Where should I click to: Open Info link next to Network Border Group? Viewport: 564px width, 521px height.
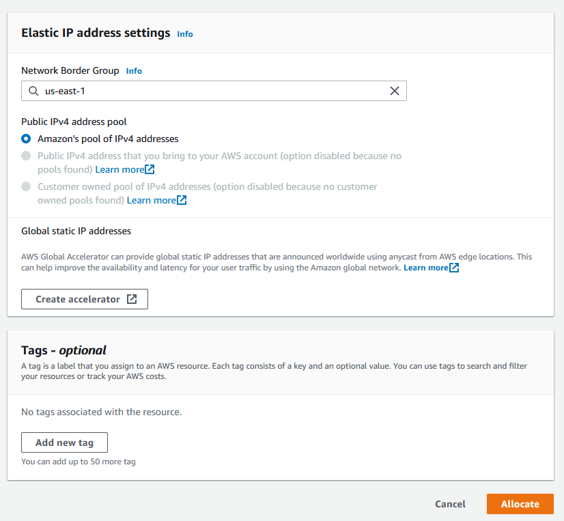tap(134, 71)
